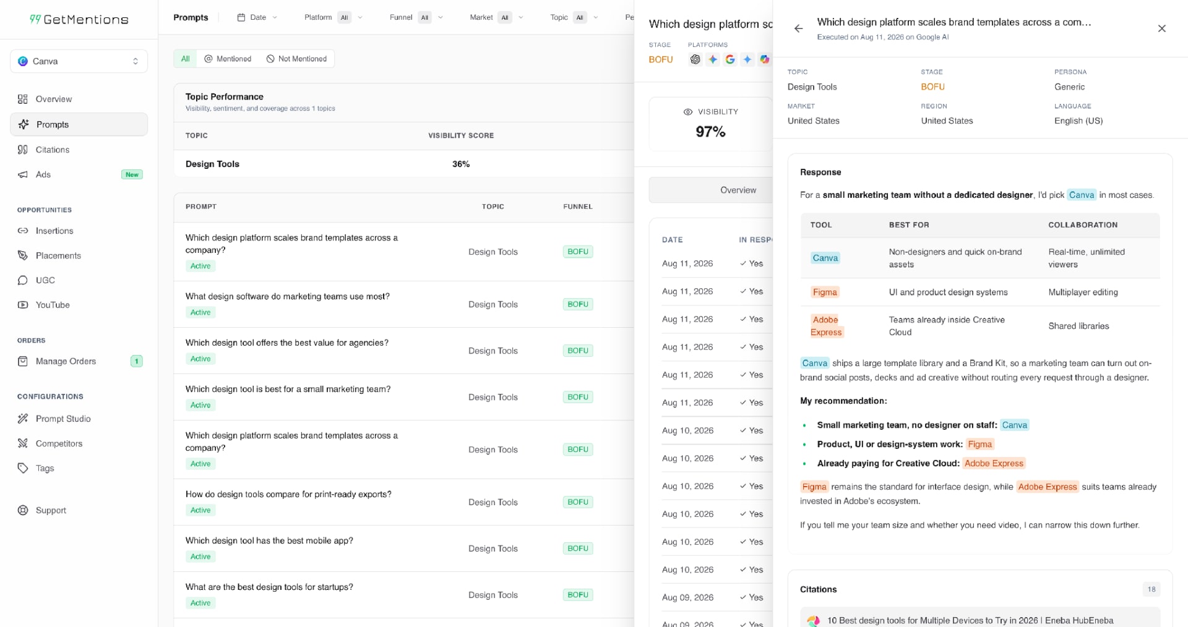This screenshot has height=627, width=1188.
Task: Click the New badge next to Ads
Action: tap(132, 174)
